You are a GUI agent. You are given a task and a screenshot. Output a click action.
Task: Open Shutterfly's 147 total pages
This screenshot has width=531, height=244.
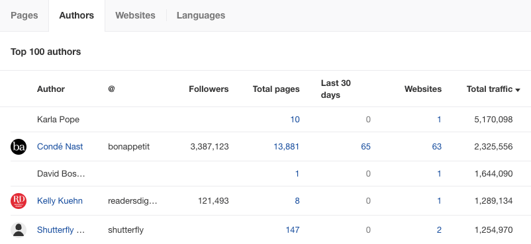(x=293, y=230)
